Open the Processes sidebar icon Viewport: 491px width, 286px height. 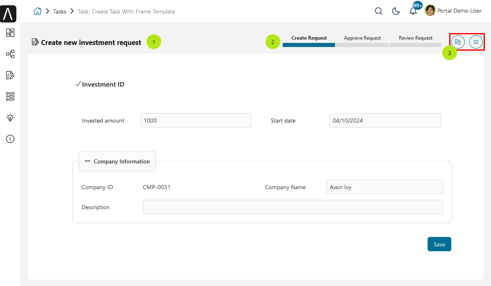pyautogui.click(x=10, y=54)
